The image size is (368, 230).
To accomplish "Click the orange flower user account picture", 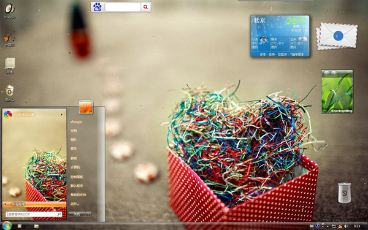I will (x=86, y=107).
